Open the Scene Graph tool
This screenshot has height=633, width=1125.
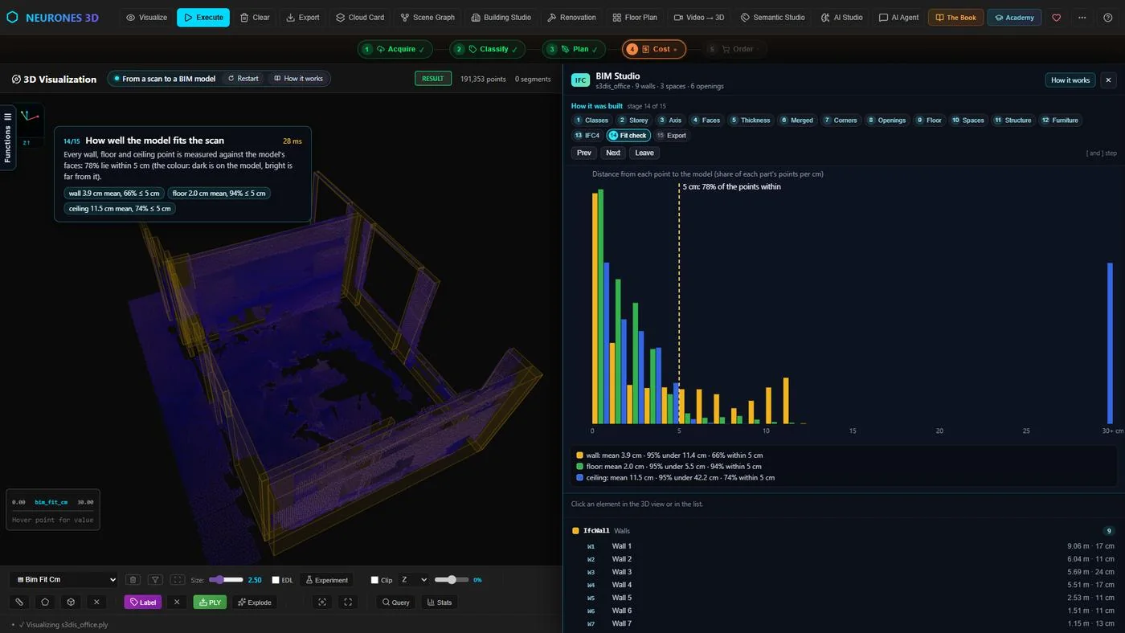click(x=427, y=17)
